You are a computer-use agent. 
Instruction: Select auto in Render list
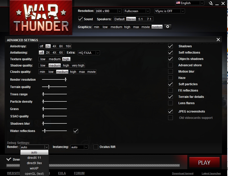point(34,152)
